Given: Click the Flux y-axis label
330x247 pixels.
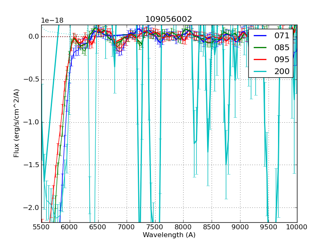Looking at the screenshot, I should (16, 123).
